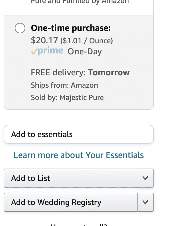Click the Add to List button
Screen dimensions: 173x226
pos(70,178)
